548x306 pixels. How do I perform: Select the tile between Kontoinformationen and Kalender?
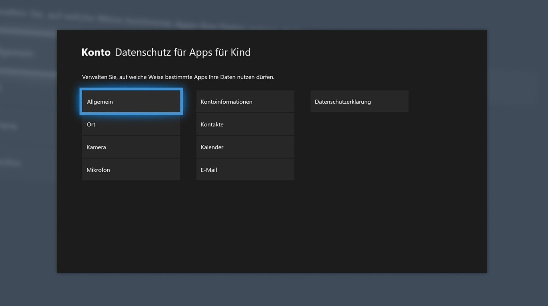[245, 124]
